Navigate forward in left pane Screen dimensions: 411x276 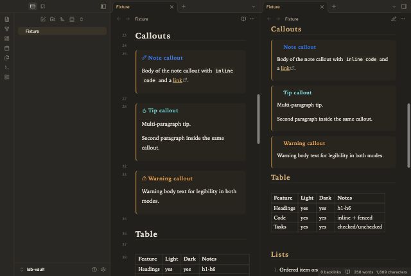[x=128, y=19]
